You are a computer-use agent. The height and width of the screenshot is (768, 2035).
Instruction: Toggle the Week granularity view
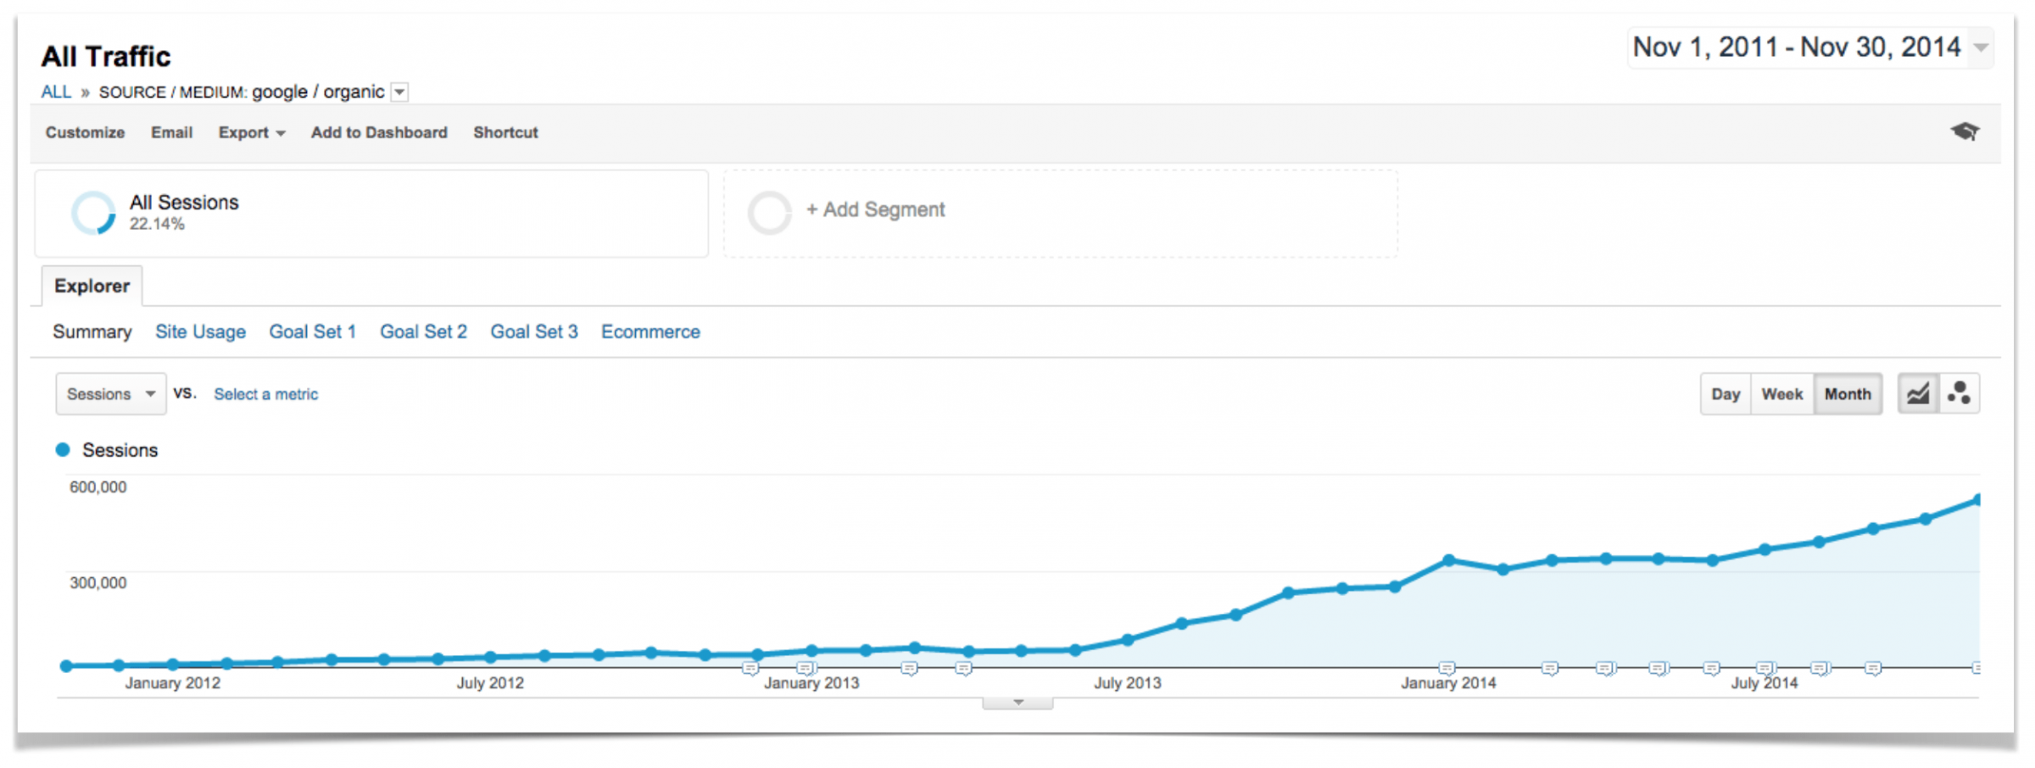coord(1781,393)
